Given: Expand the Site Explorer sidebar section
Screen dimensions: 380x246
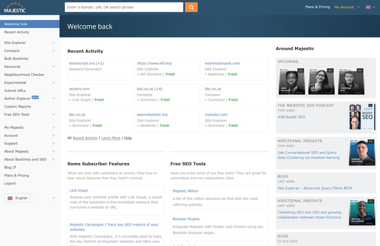Looking at the screenshot, I should click(53, 43).
